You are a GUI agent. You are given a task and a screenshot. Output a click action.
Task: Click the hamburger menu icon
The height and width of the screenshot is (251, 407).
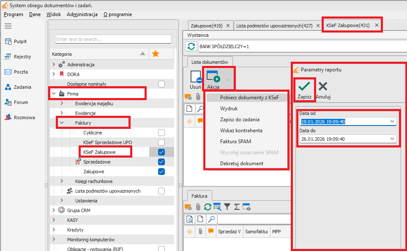pos(8,26)
